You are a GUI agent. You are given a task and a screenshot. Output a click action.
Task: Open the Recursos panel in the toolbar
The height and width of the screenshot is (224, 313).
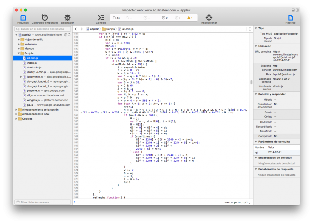tap(23, 19)
